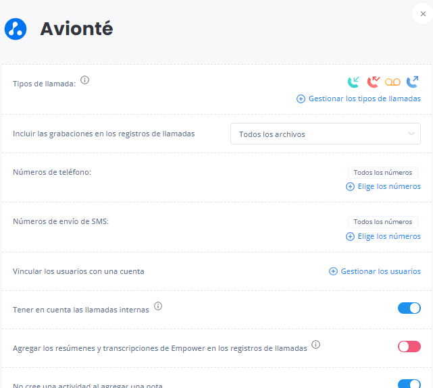433x388 pixels.
Task: Select the blue outgoing call icon
Action: (x=412, y=82)
